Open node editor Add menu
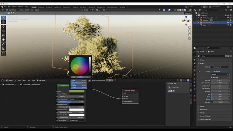Screen dimensions: 233x131 29,80
